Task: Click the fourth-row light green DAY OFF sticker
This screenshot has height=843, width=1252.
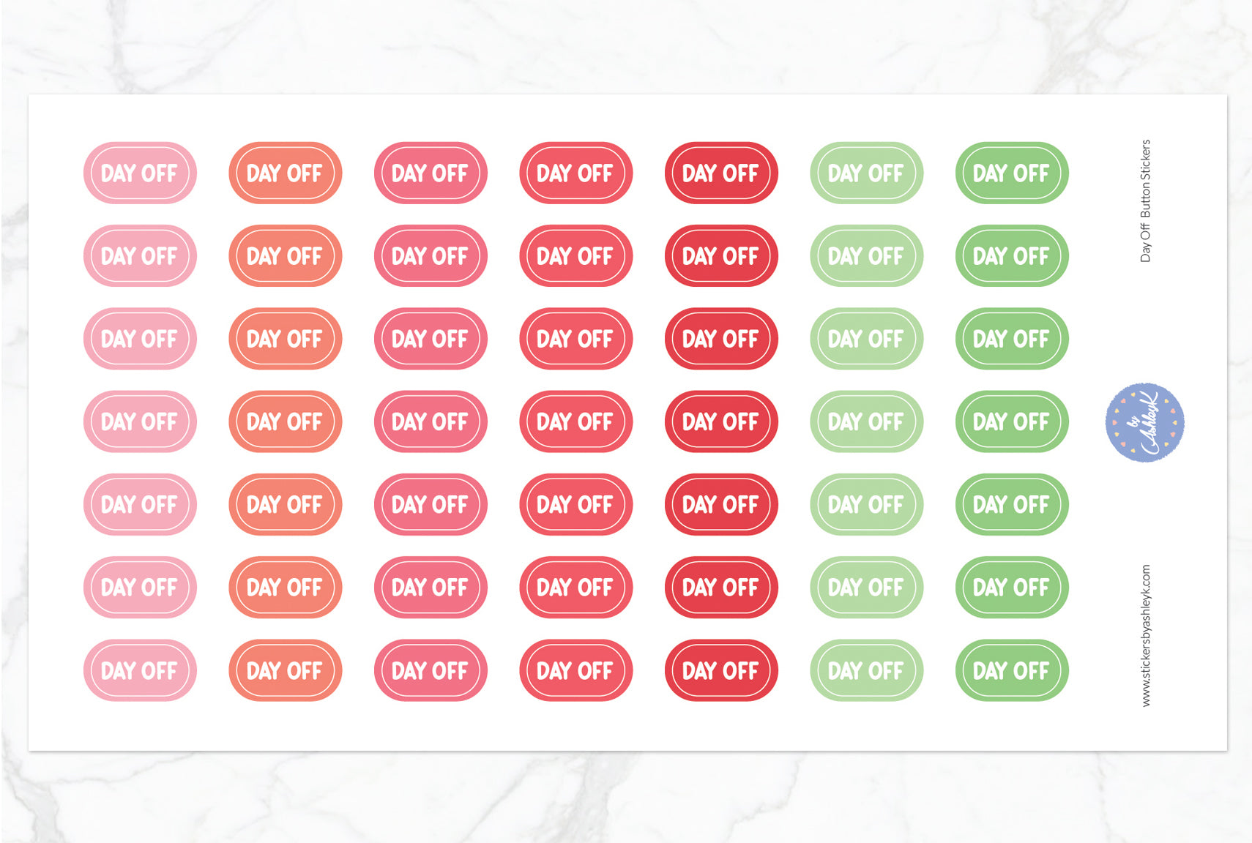Action: click(866, 421)
